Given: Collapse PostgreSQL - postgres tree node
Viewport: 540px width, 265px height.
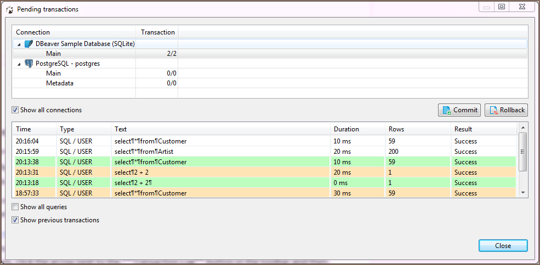Looking at the screenshot, I should tap(20, 64).
